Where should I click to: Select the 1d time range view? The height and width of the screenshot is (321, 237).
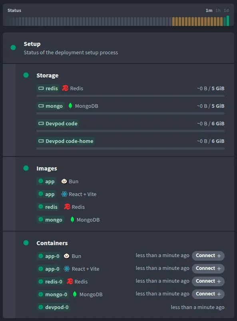point(226,10)
